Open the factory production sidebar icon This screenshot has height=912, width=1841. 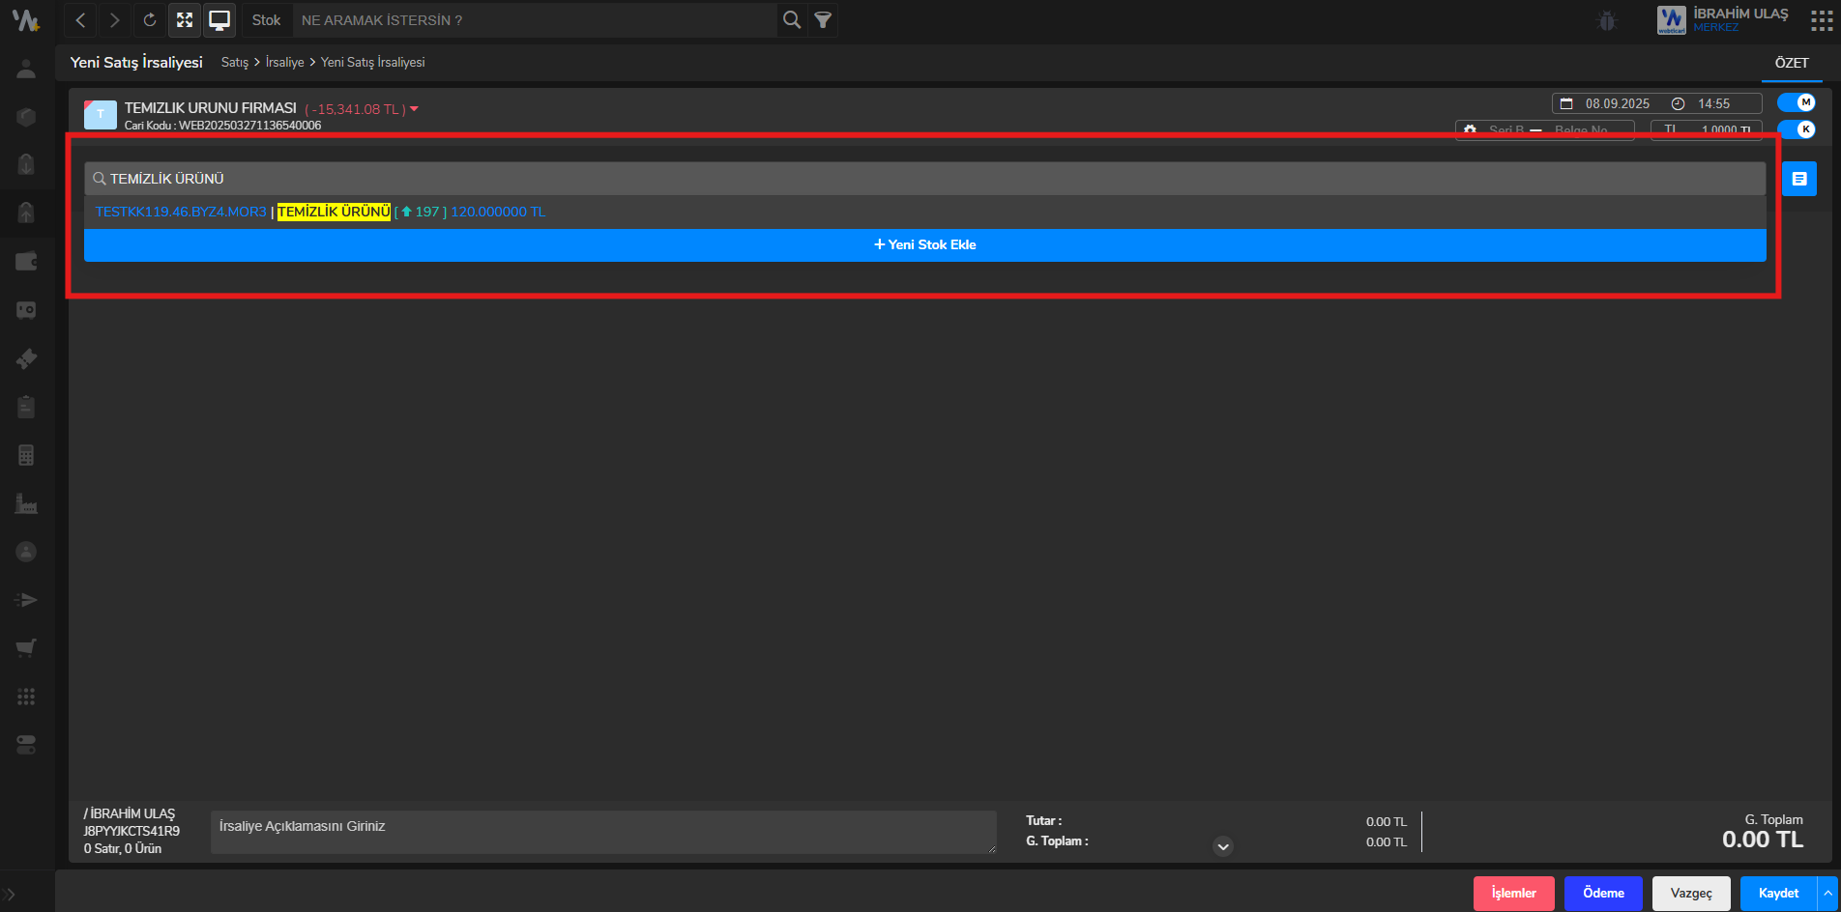click(x=26, y=503)
